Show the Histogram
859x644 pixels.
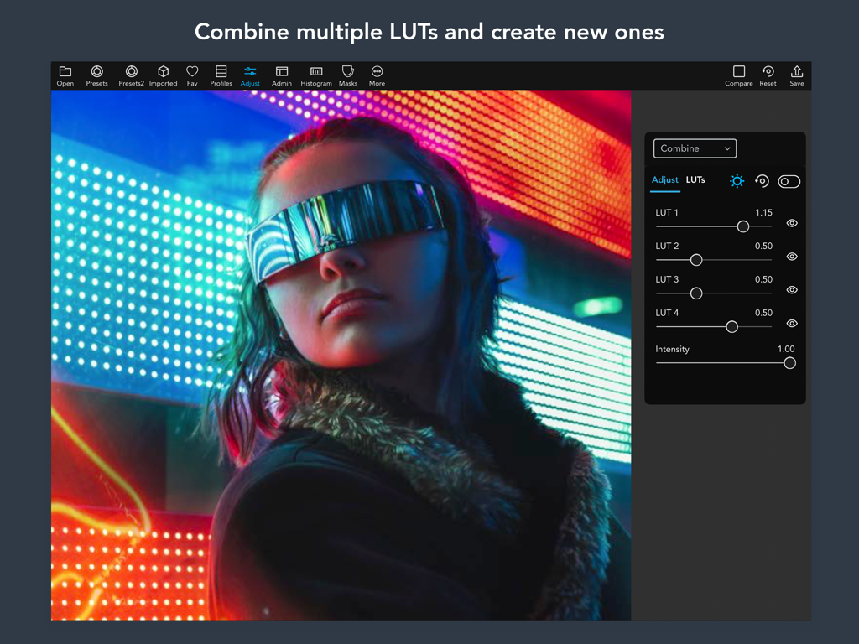(x=316, y=75)
